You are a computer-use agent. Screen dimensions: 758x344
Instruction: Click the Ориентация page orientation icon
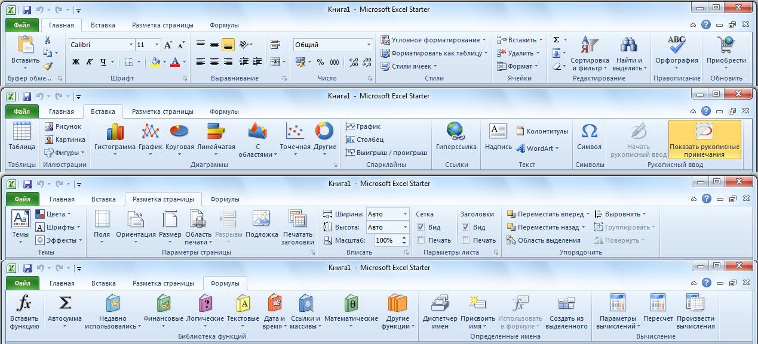pyautogui.click(x=136, y=221)
